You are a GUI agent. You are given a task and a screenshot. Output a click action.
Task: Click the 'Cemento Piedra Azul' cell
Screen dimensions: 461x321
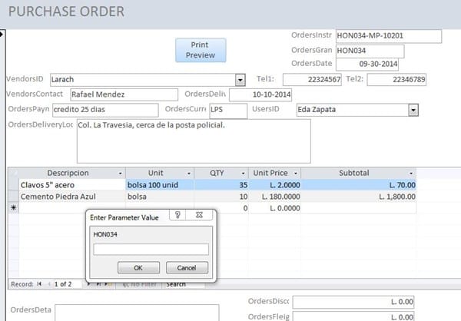(x=72, y=197)
